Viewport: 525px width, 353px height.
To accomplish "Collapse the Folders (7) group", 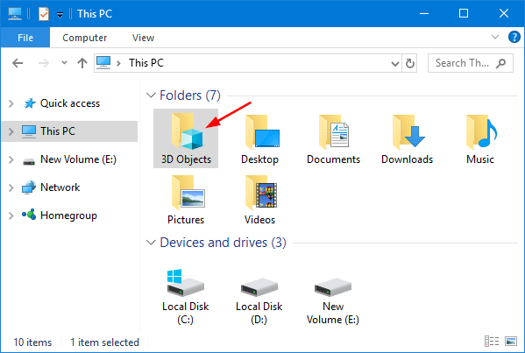I will click(151, 95).
